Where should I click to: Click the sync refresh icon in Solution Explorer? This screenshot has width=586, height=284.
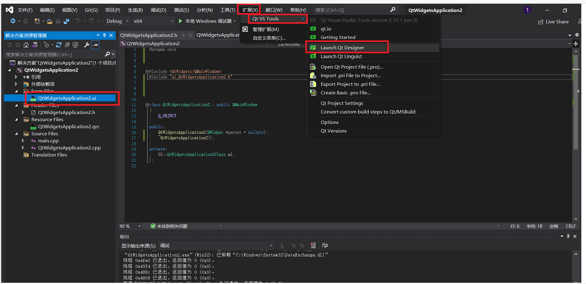[x=59, y=45]
